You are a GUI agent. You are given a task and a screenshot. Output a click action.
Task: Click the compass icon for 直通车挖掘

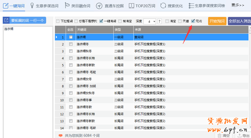click(99, 6)
